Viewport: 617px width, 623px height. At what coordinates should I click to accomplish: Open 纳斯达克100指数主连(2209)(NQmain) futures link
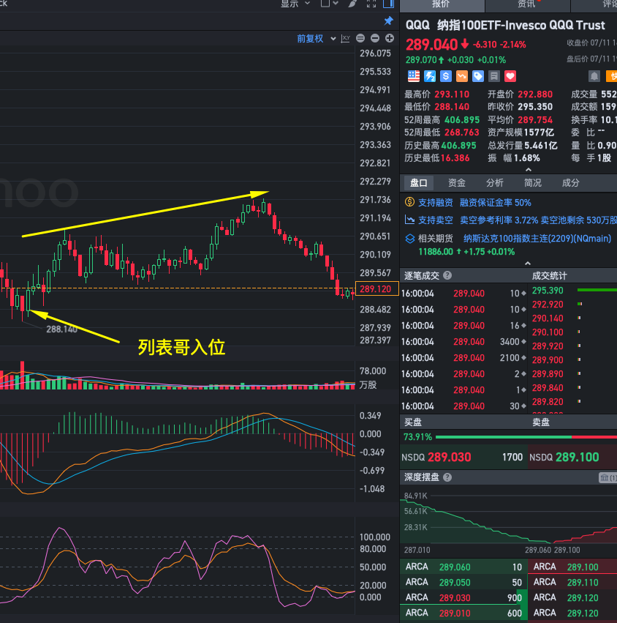tap(537, 239)
